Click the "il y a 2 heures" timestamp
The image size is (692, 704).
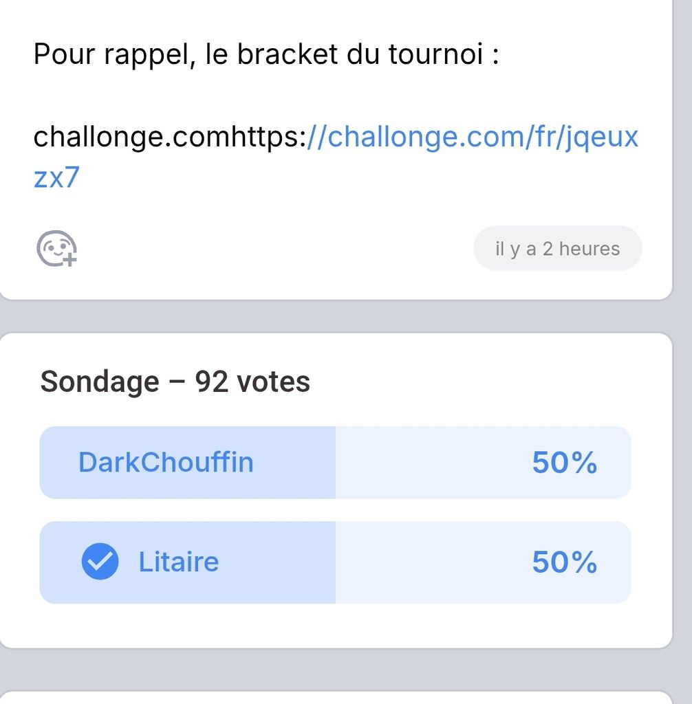(557, 248)
